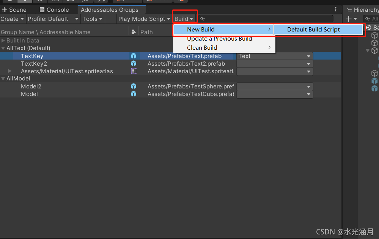The height and width of the screenshot is (239, 379).
Task: Click the TextKey prefab cube icon
Action: click(134, 56)
